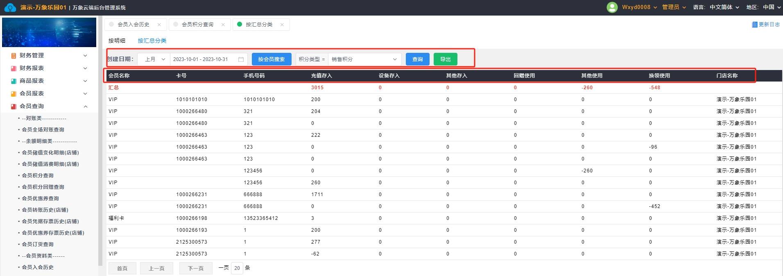Expand the 财务管理 menu chevron
The image size is (783, 276).
point(85,56)
